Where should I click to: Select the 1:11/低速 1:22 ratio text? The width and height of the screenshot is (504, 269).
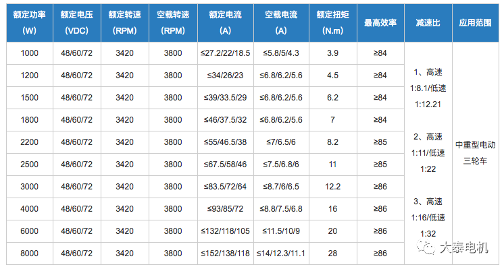coord(428,161)
